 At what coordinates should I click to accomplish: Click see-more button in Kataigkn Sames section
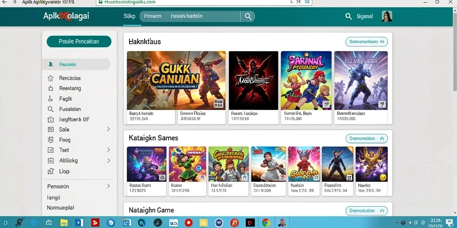click(367, 138)
